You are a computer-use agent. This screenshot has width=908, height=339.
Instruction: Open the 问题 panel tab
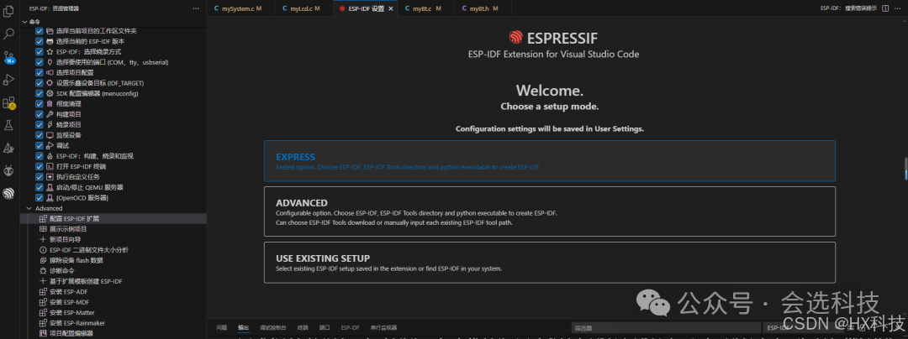pos(222,327)
